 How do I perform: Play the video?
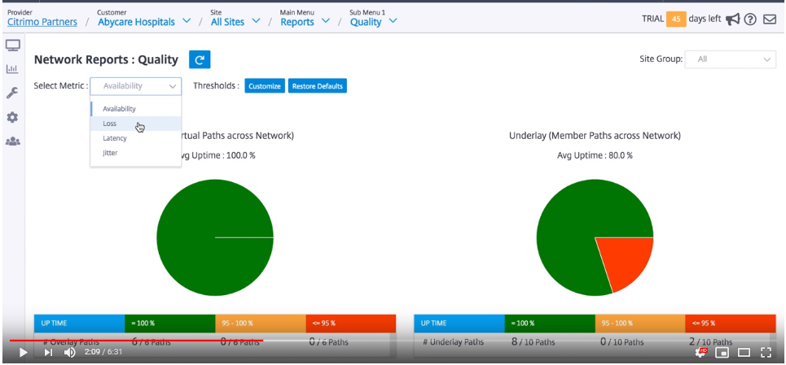click(x=23, y=353)
